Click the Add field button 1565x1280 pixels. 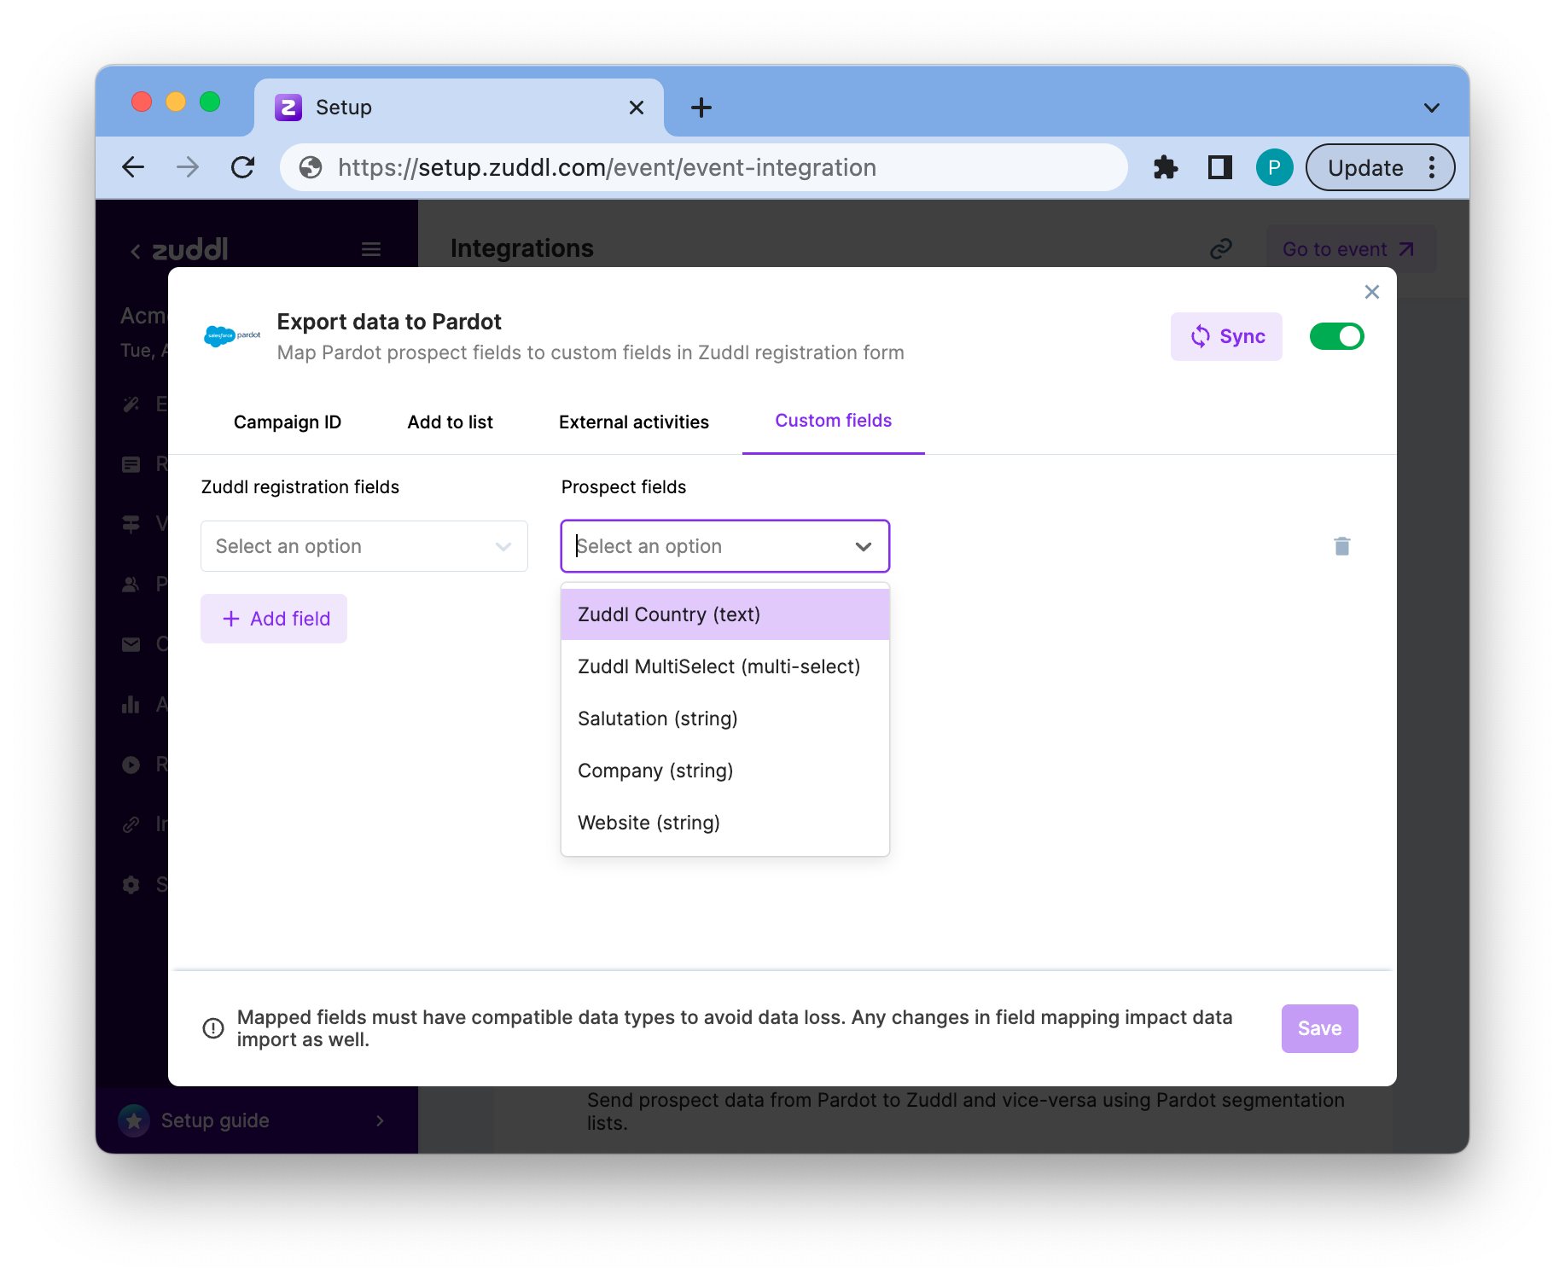(x=274, y=619)
